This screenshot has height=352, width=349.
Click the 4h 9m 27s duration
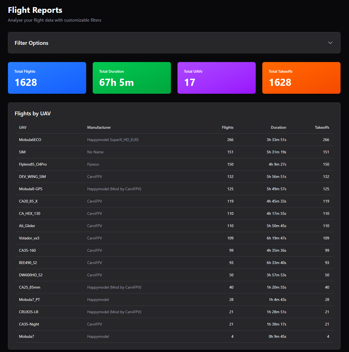click(x=277, y=164)
